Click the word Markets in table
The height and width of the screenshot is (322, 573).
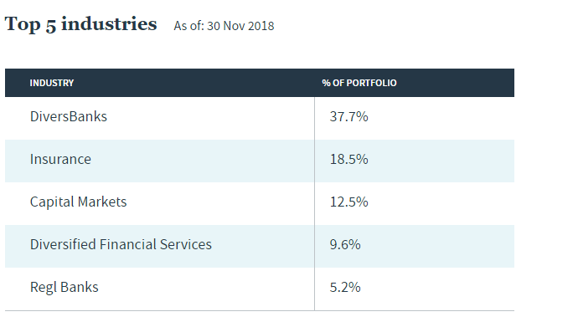point(102,202)
